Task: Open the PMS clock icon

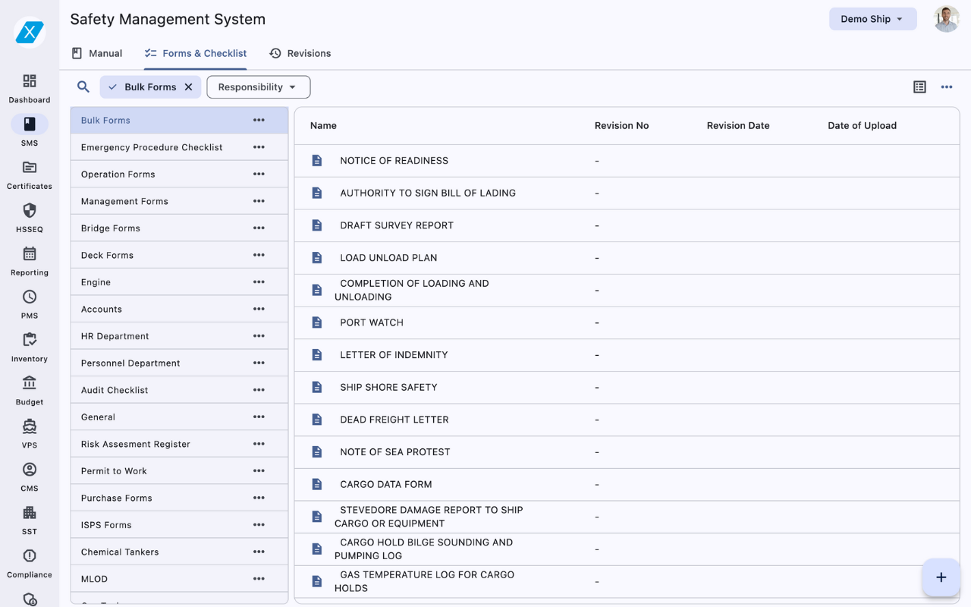Action: pos(30,297)
